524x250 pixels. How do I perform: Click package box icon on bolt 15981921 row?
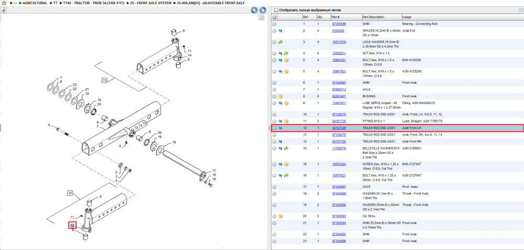pos(286,72)
